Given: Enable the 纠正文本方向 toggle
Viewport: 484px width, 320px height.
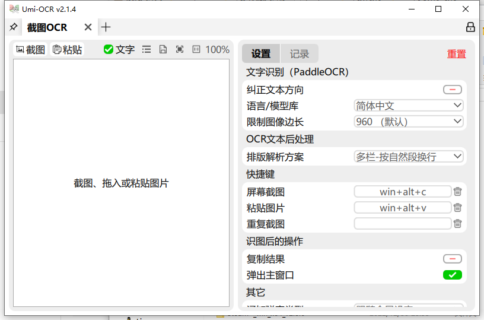Looking at the screenshot, I should 452,90.
